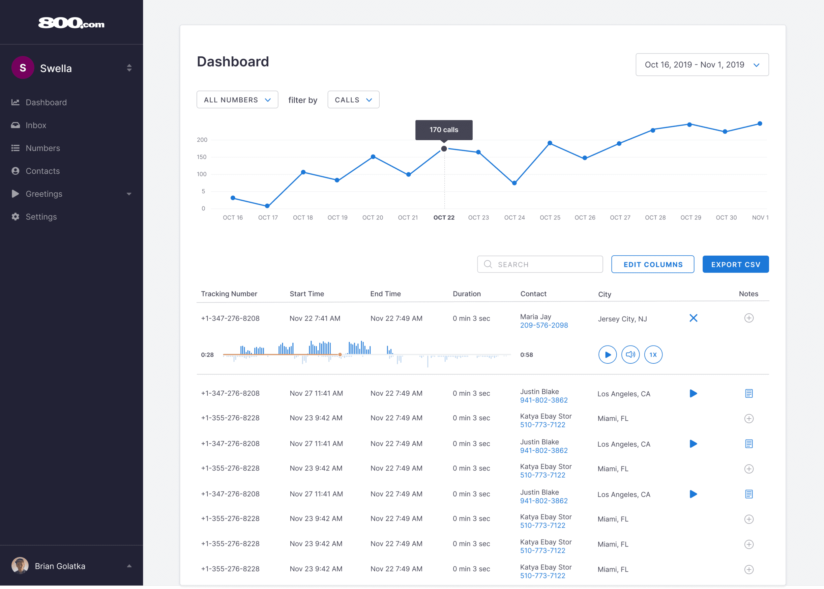824x589 pixels.
Task: Open the CALLS filter dropdown
Action: tap(353, 100)
